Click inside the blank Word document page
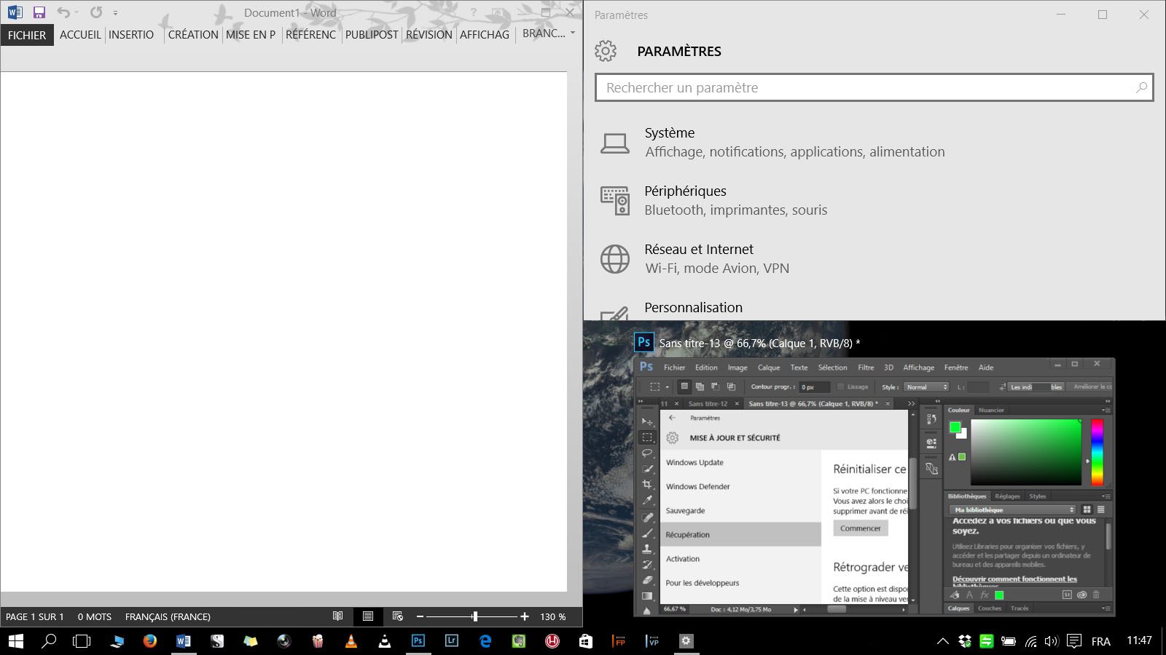 click(x=283, y=331)
